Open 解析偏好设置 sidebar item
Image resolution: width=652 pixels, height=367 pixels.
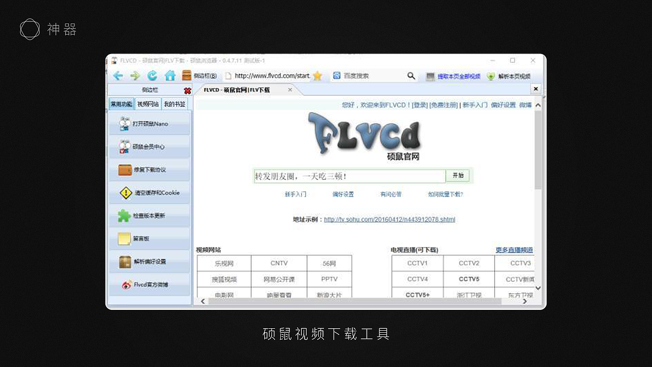point(150,261)
